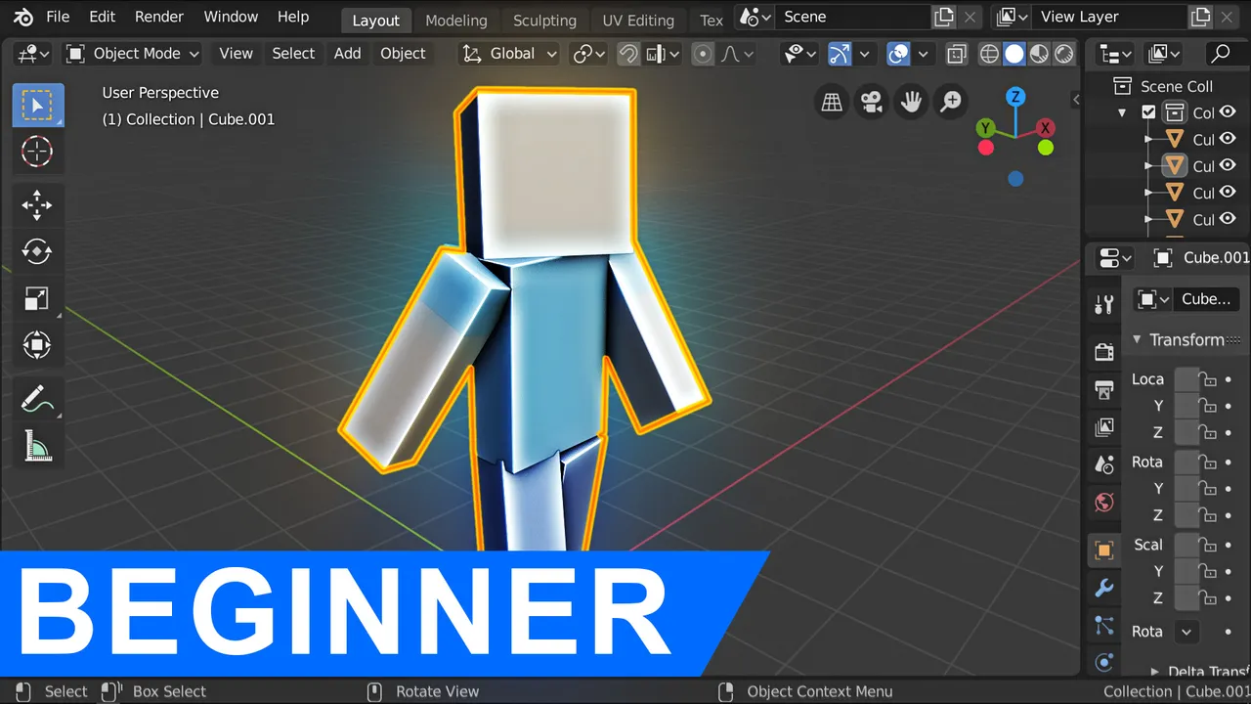The height and width of the screenshot is (704, 1251).
Task: Toggle lock on the Loca row
Action: point(1209,379)
